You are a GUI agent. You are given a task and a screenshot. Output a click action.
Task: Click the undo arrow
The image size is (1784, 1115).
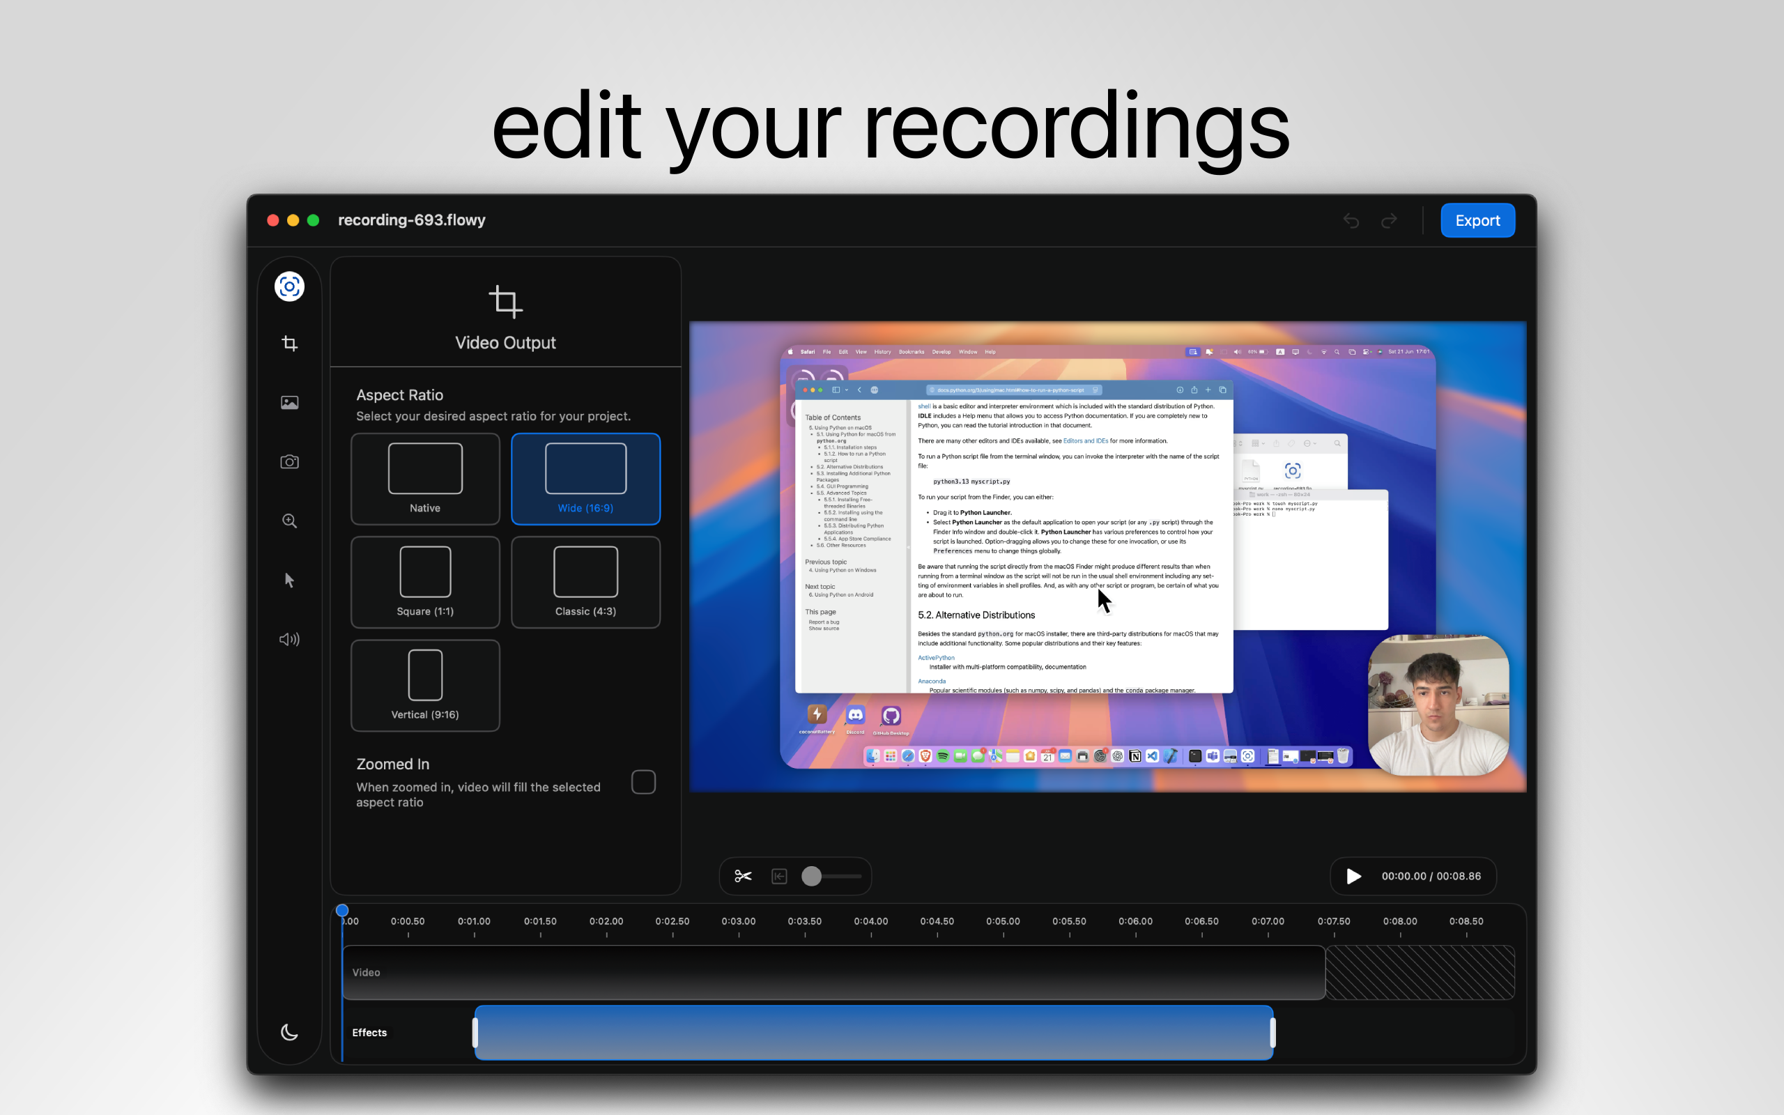[1351, 220]
